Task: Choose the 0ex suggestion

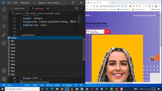Action: pyautogui.click(x=45, y=54)
